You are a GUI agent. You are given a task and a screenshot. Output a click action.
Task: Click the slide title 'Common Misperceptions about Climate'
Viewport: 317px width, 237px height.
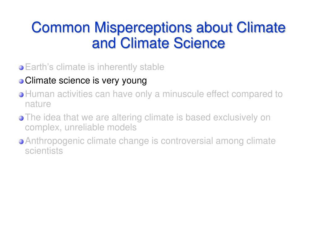tap(158, 27)
